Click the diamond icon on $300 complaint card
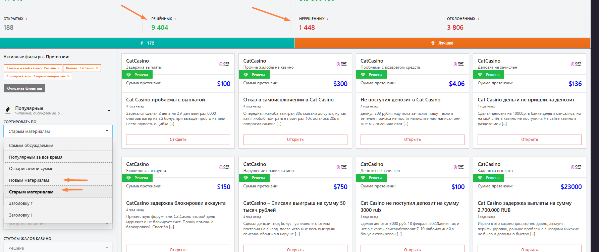 tap(246, 75)
